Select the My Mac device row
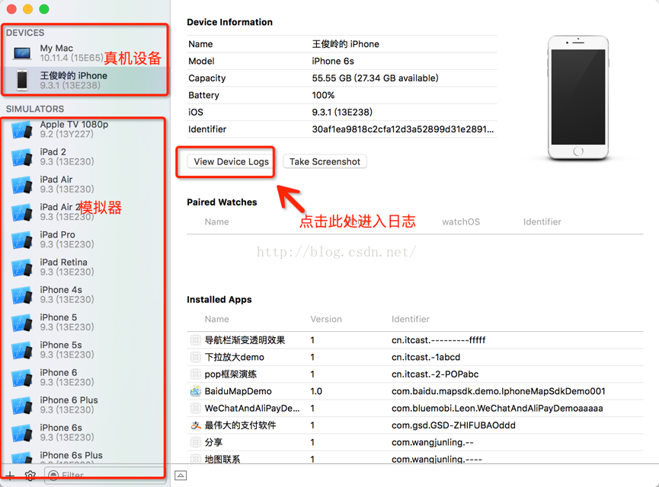 [x=85, y=53]
